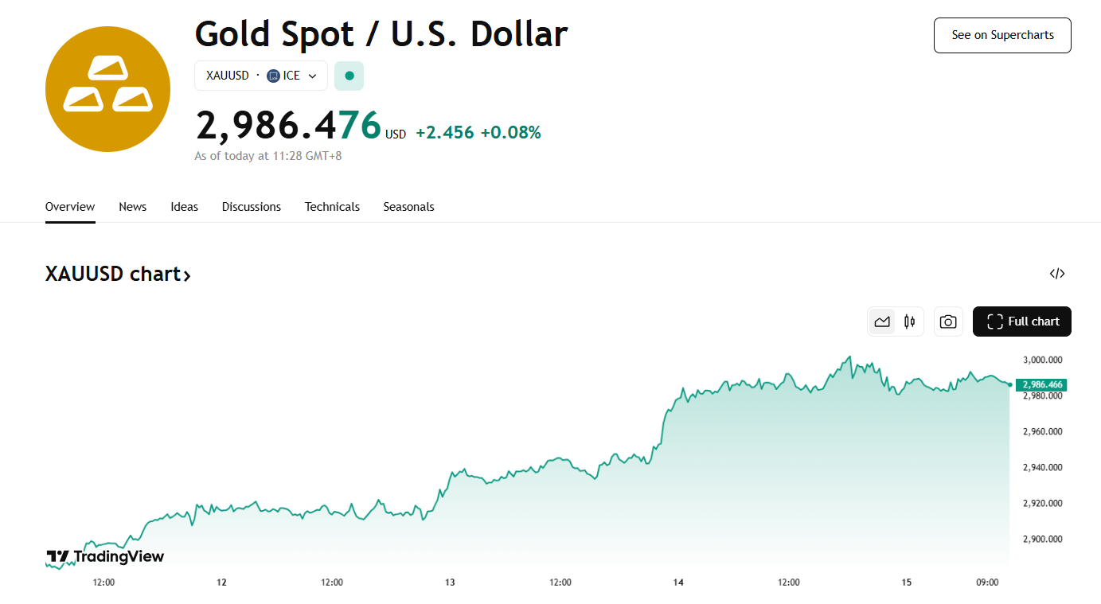
Task: Click the TradingView logo on chart
Action: pos(105,556)
